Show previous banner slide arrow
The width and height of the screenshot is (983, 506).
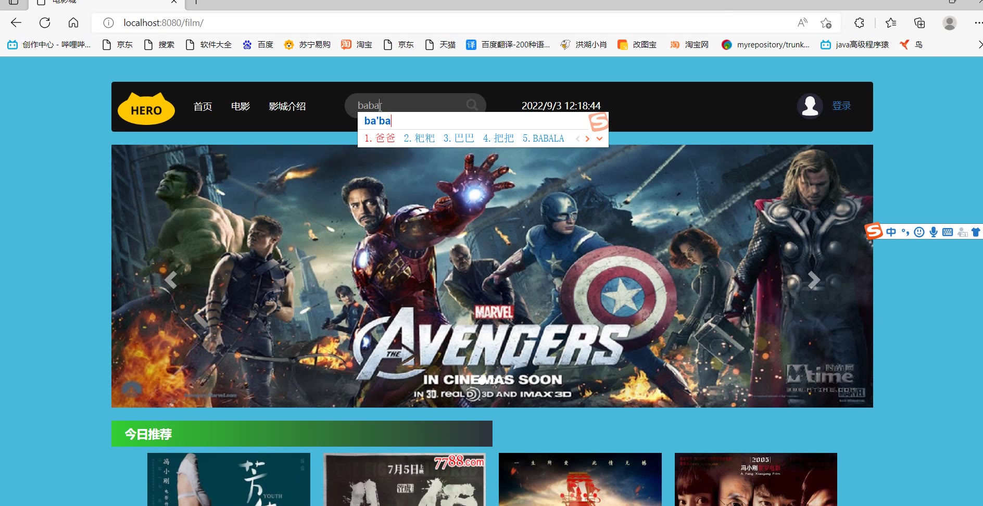pyautogui.click(x=170, y=280)
